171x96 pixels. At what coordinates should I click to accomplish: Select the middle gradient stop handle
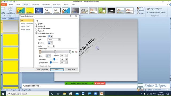(55, 52)
